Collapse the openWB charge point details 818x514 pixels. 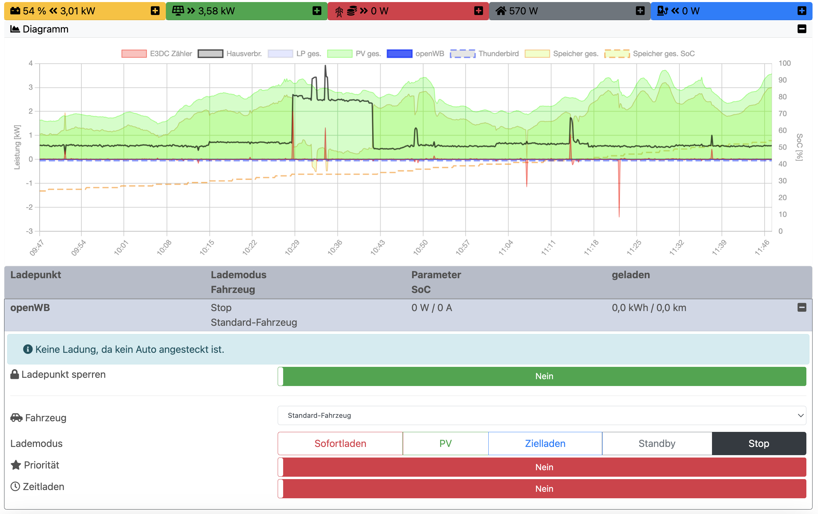pyautogui.click(x=802, y=307)
